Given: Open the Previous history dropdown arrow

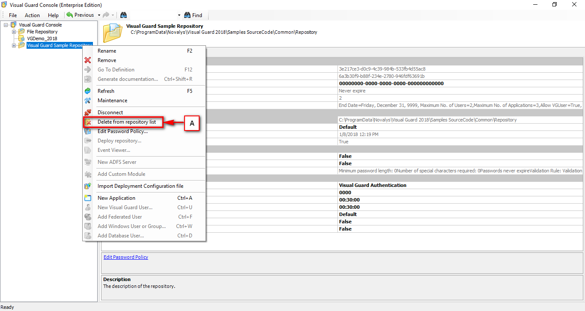Looking at the screenshot, I should click(x=99, y=15).
